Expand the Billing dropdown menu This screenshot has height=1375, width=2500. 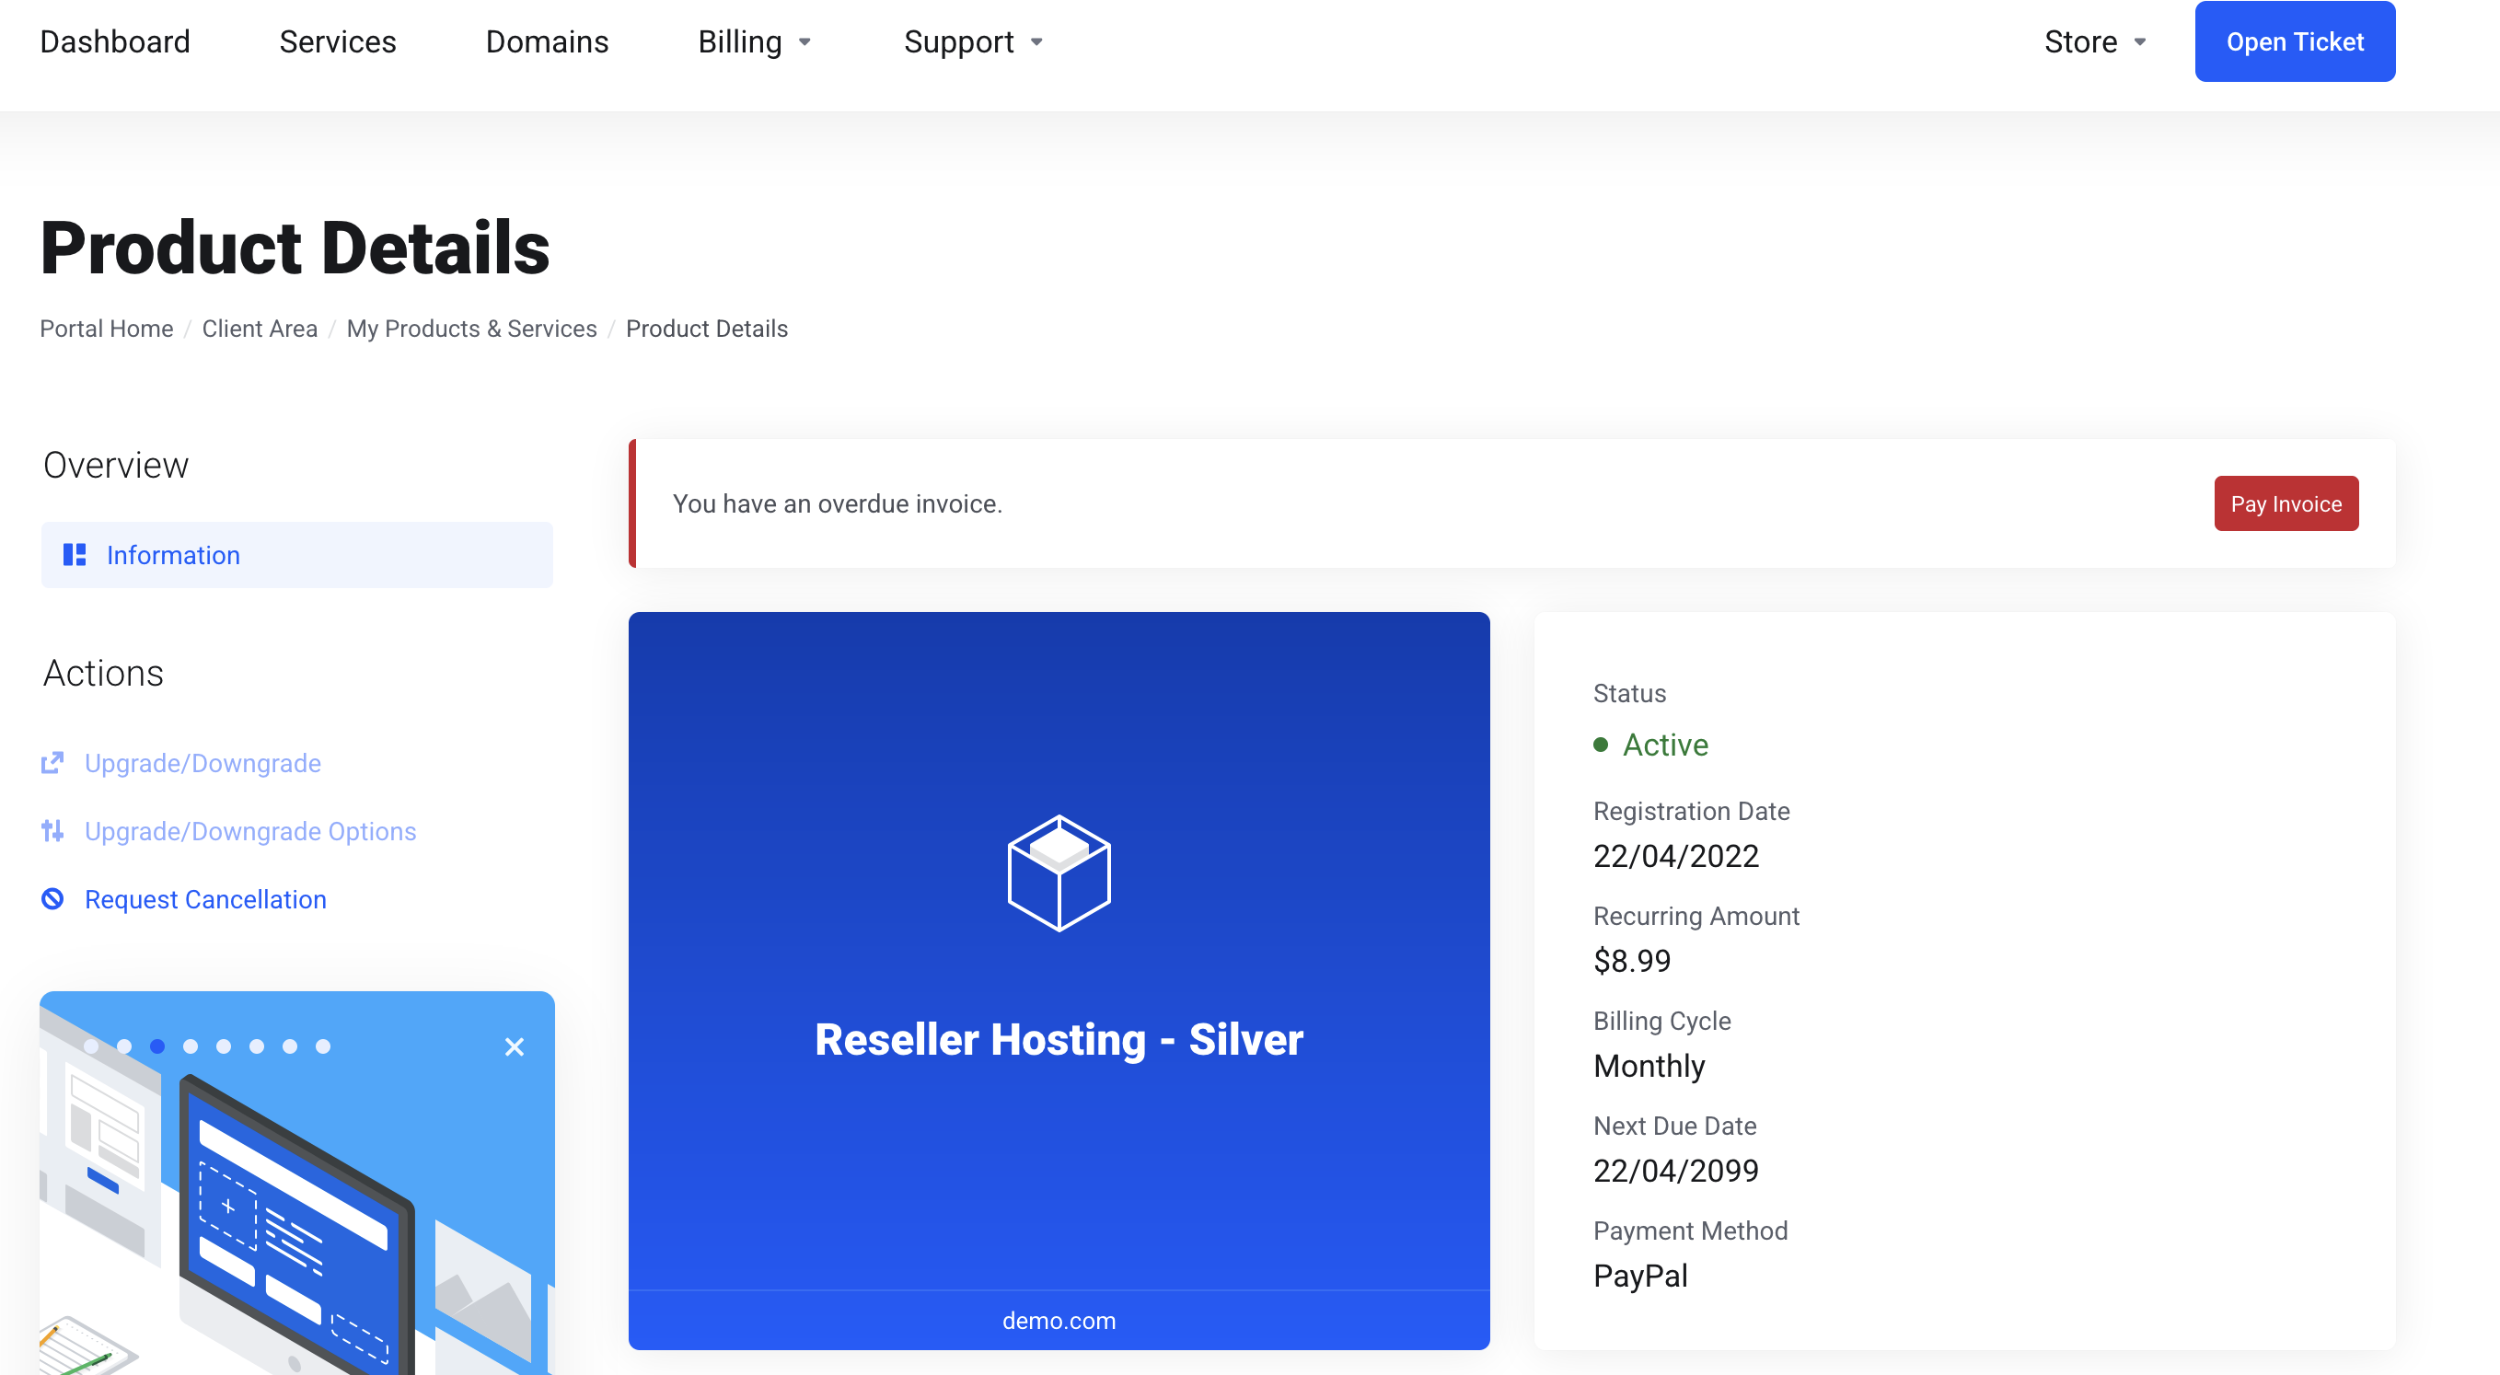point(753,41)
